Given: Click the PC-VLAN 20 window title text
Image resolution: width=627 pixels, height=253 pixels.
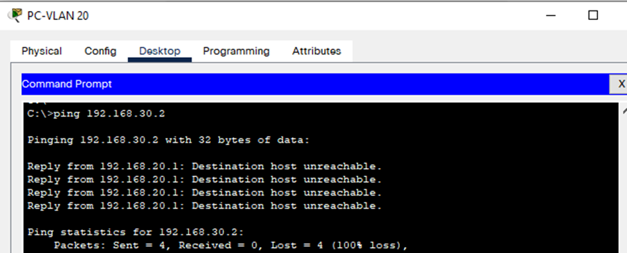Looking at the screenshot, I should pyautogui.click(x=58, y=15).
